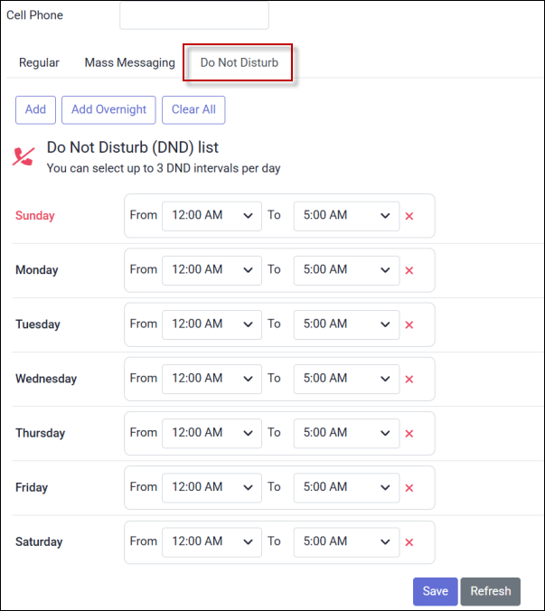Remove Friday DND interval with red X

(409, 488)
